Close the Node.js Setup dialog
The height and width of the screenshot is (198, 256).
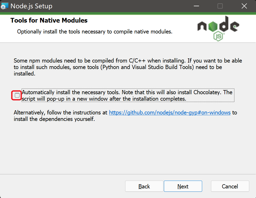pos(244,6)
